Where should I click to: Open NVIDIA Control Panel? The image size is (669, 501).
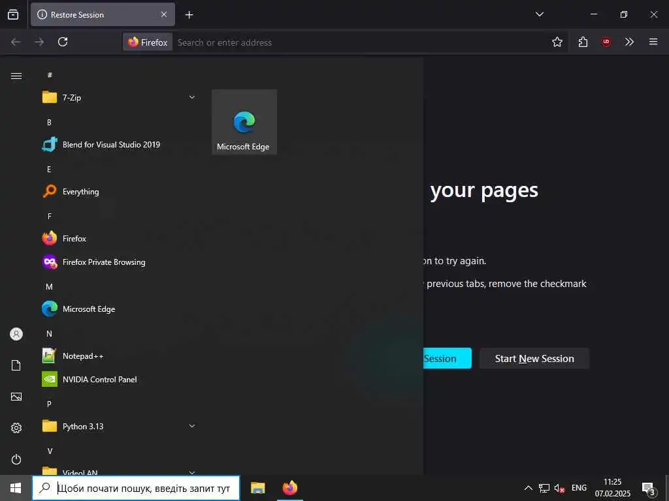120,379
